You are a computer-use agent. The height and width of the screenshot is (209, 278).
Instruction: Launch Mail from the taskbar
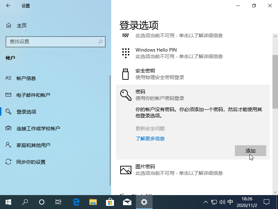pos(127,202)
